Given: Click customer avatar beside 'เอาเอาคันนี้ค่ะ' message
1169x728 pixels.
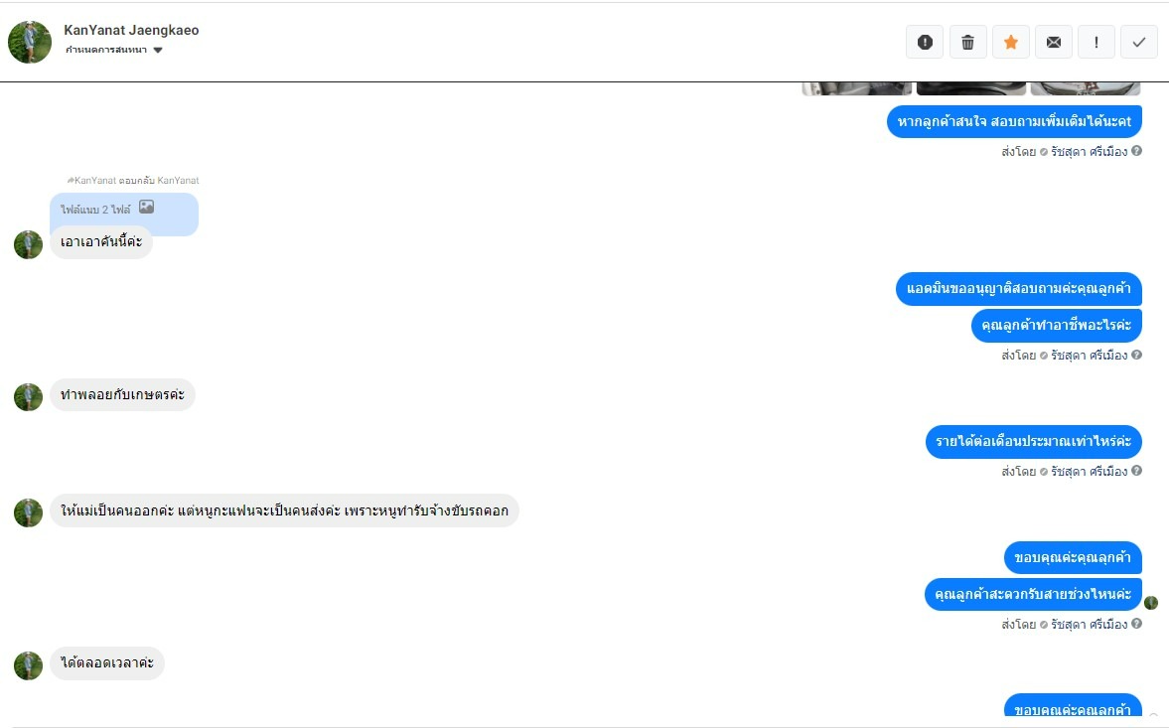Looking at the screenshot, I should 29,244.
